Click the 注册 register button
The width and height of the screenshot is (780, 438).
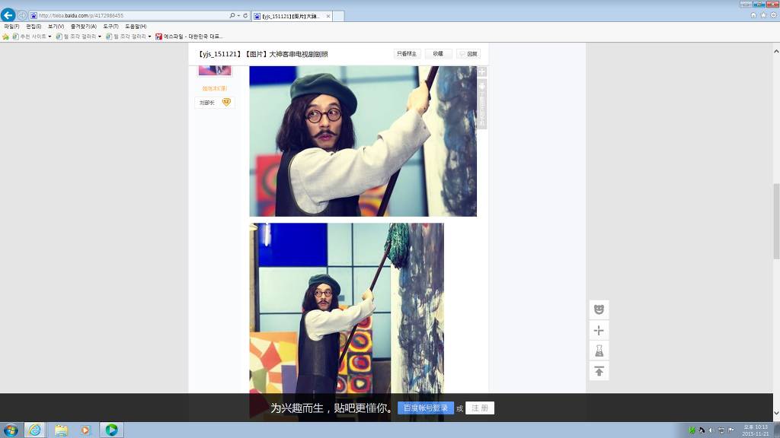coord(480,408)
